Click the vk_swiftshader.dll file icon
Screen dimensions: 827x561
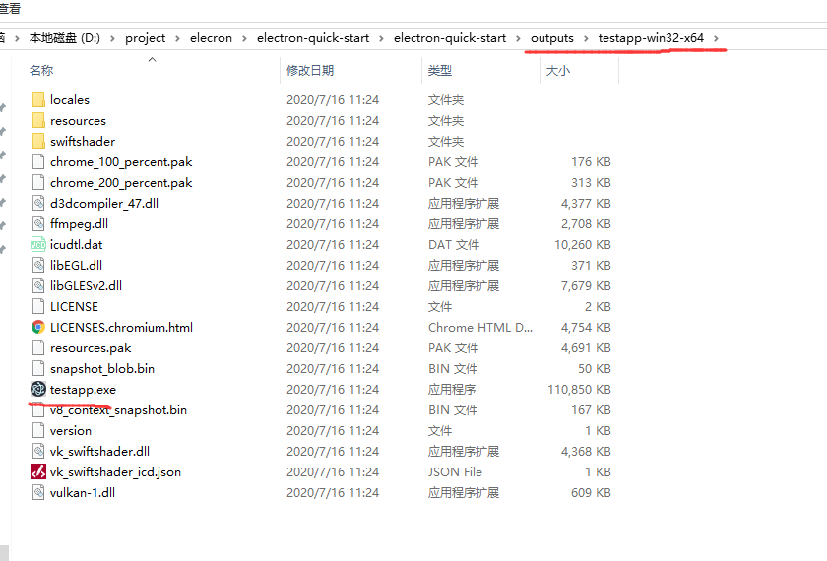[x=38, y=451]
